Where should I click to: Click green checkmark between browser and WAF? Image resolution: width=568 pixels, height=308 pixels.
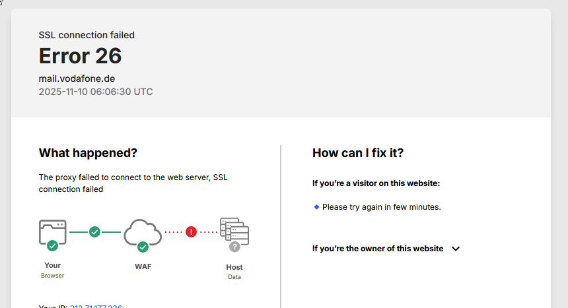(x=94, y=231)
